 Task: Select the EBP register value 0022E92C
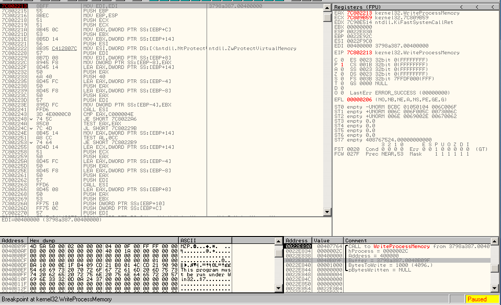click(359, 37)
